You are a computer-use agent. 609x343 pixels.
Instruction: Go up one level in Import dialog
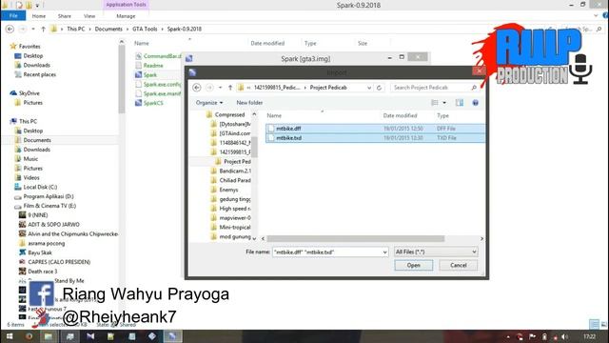230,88
